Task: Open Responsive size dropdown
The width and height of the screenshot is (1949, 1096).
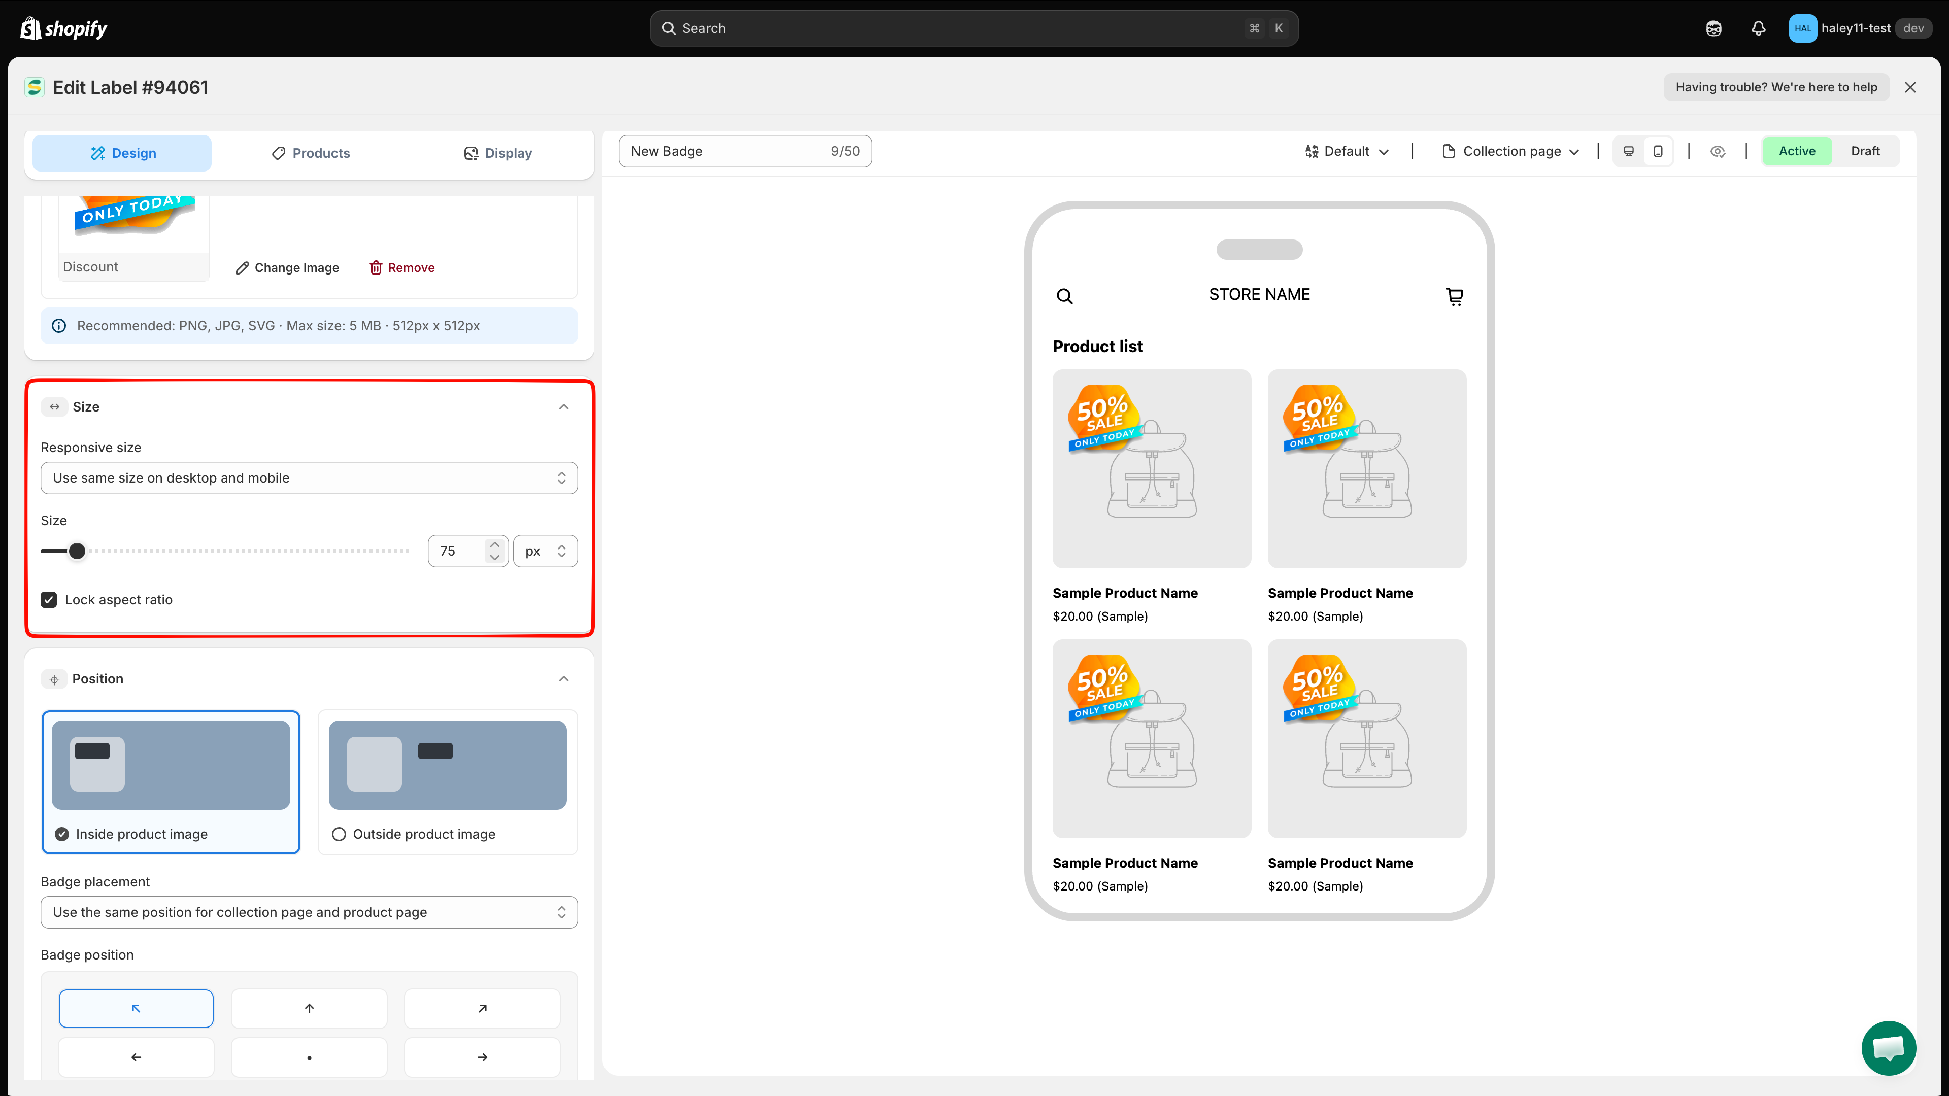Action: point(310,478)
